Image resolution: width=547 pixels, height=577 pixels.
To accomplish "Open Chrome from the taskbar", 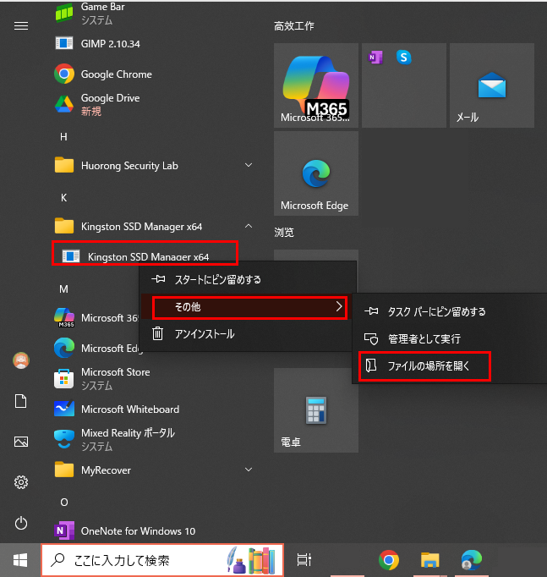I will click(x=389, y=560).
